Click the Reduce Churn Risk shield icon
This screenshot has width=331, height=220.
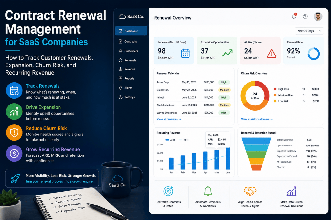(14, 133)
